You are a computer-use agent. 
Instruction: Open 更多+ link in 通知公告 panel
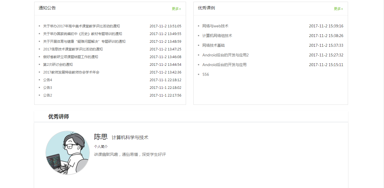coord(176,9)
